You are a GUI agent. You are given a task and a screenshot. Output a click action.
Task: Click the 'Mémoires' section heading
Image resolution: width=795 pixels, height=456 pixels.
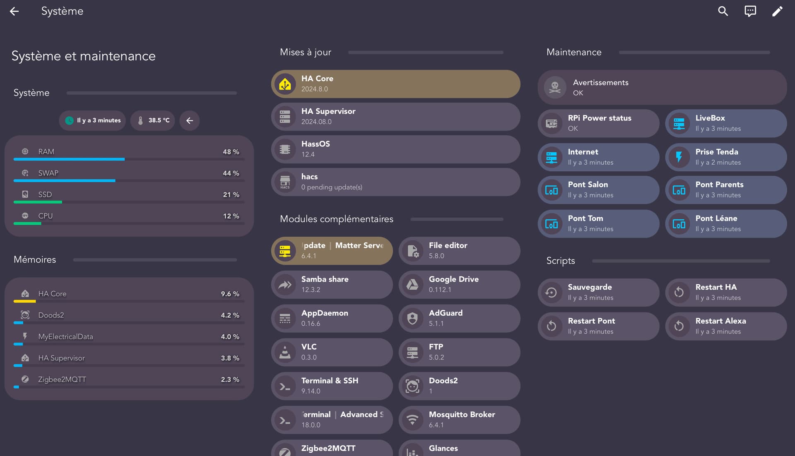pos(35,259)
